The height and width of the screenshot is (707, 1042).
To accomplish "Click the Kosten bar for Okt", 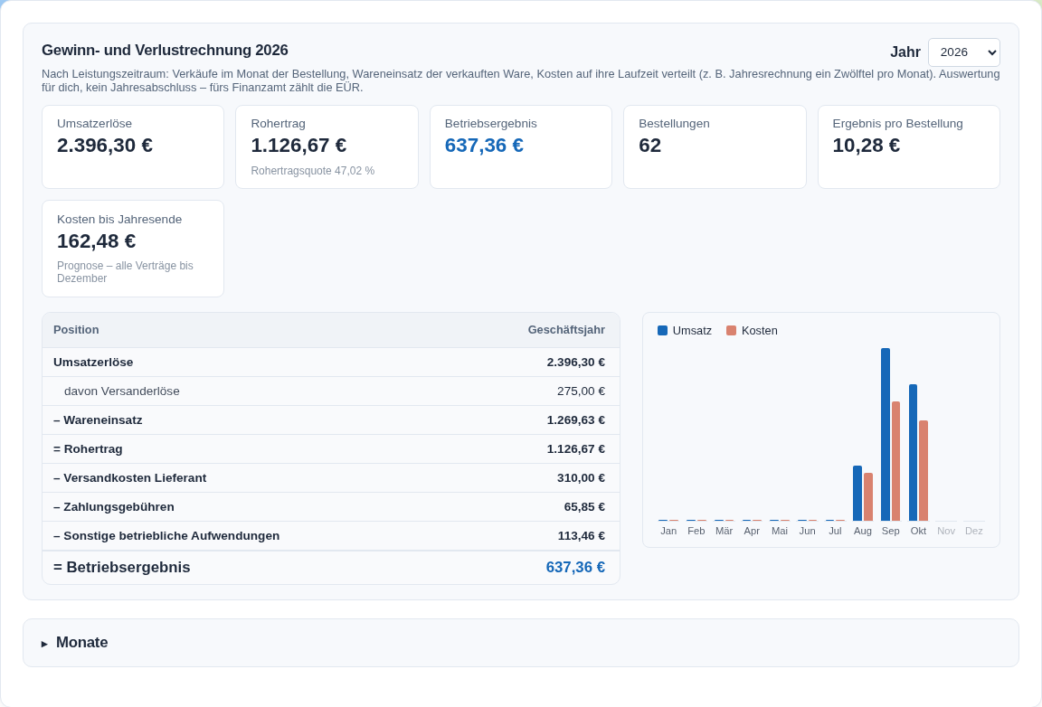I will [x=924, y=470].
